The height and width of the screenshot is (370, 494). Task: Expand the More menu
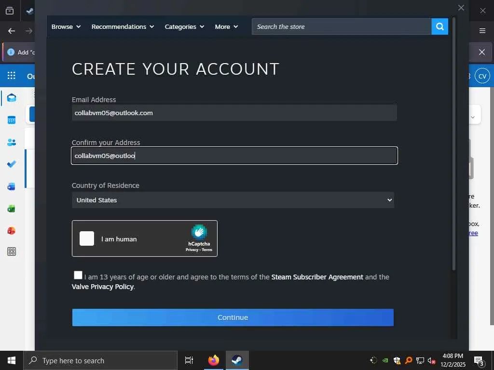click(226, 27)
